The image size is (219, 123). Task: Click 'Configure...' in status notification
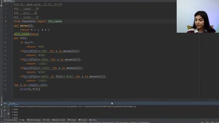click(133, 122)
